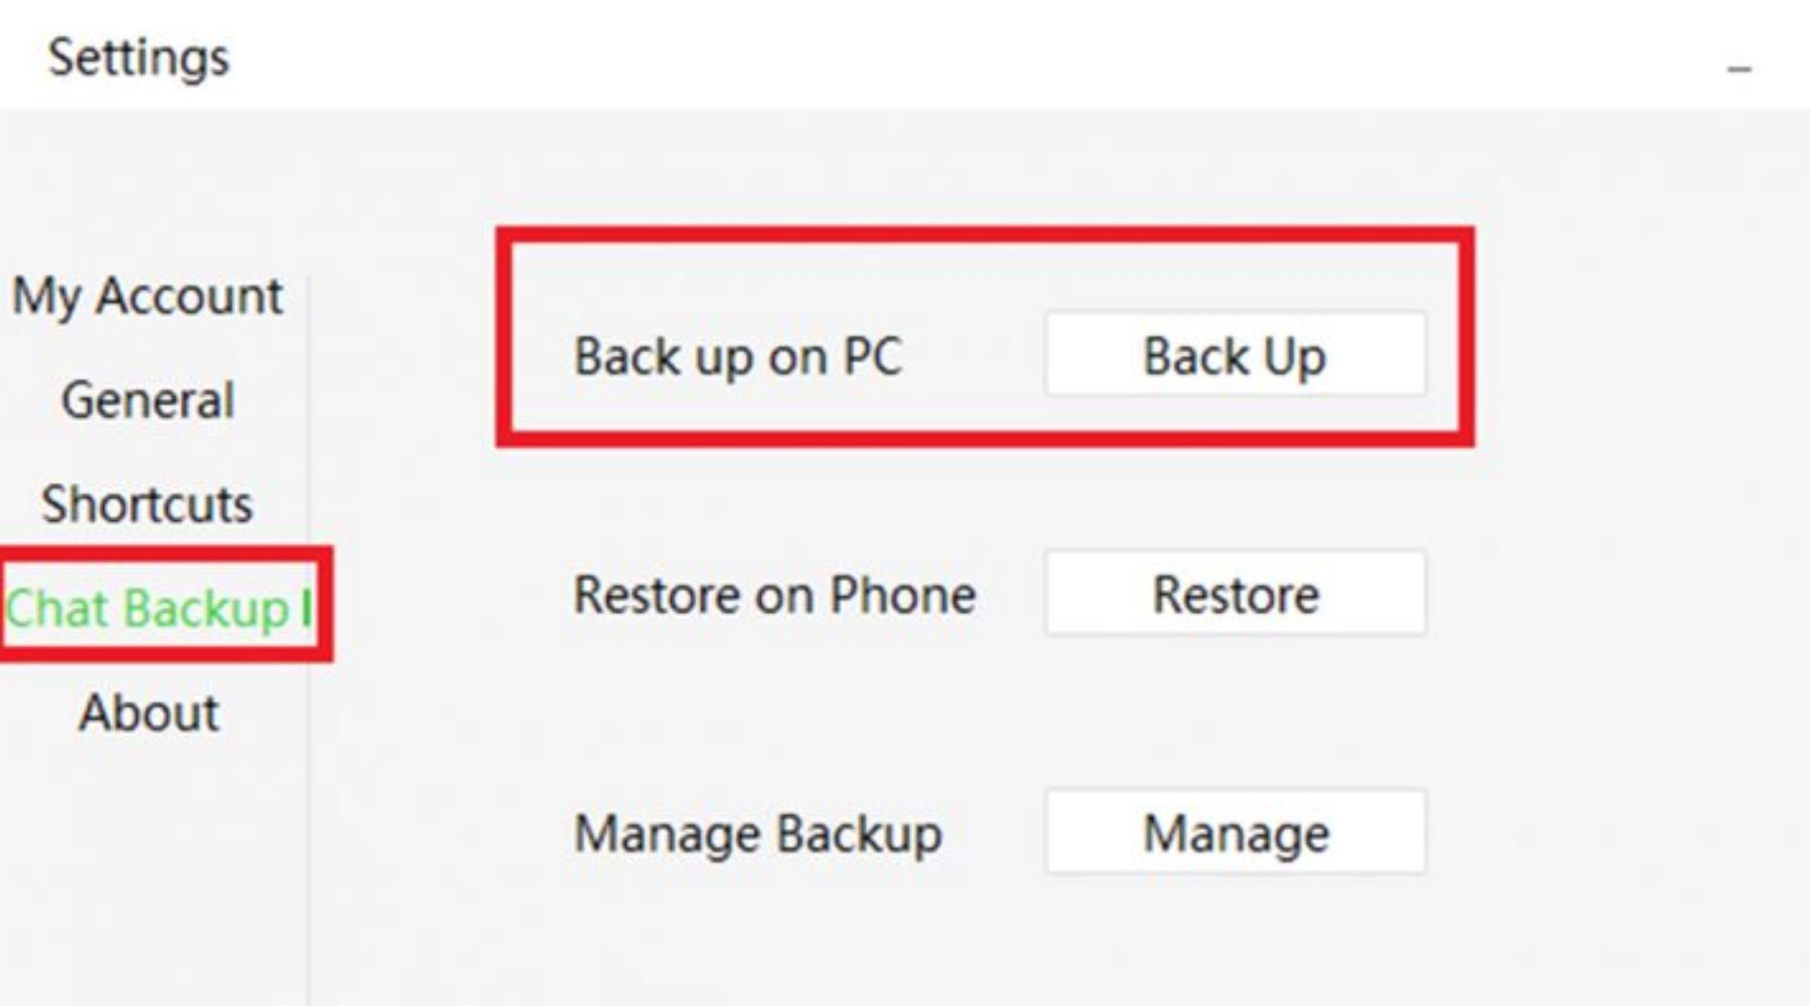Click blank panel area below Manage Backup row
The height and width of the screenshot is (1006, 1810).
click(955, 945)
